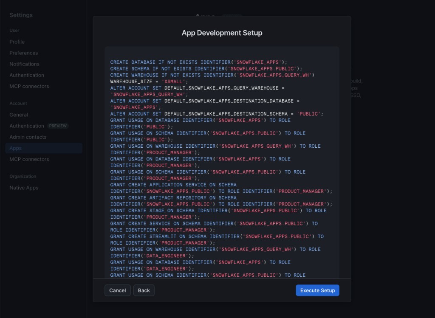Click the GRANT CREATE STREAMLIT ON SCHEMA line
Viewport: 435px width, 318px height.
tap(217, 236)
